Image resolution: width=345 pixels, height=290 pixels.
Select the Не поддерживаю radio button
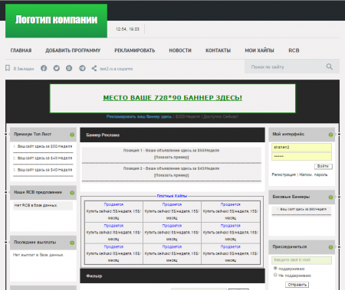[x=275, y=275]
